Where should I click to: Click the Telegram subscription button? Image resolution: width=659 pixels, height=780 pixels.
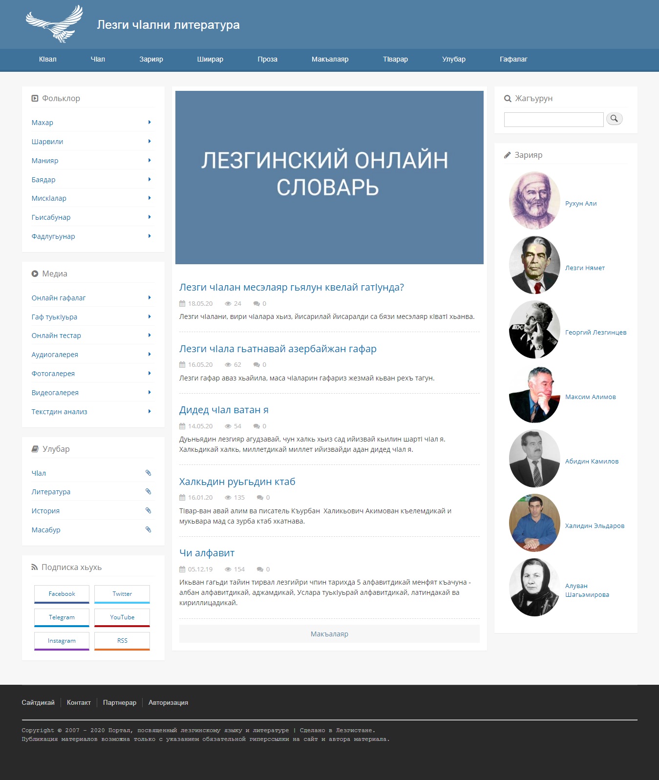tap(62, 617)
